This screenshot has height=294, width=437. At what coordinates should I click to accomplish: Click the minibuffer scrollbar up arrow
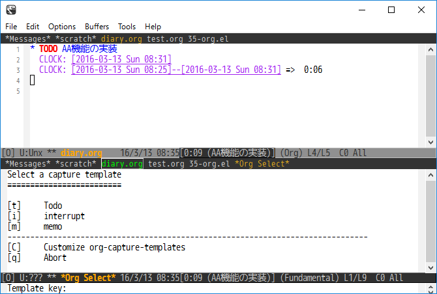pos(431,288)
